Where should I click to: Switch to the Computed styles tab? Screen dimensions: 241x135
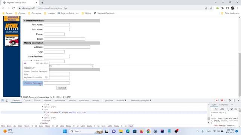click(224, 105)
